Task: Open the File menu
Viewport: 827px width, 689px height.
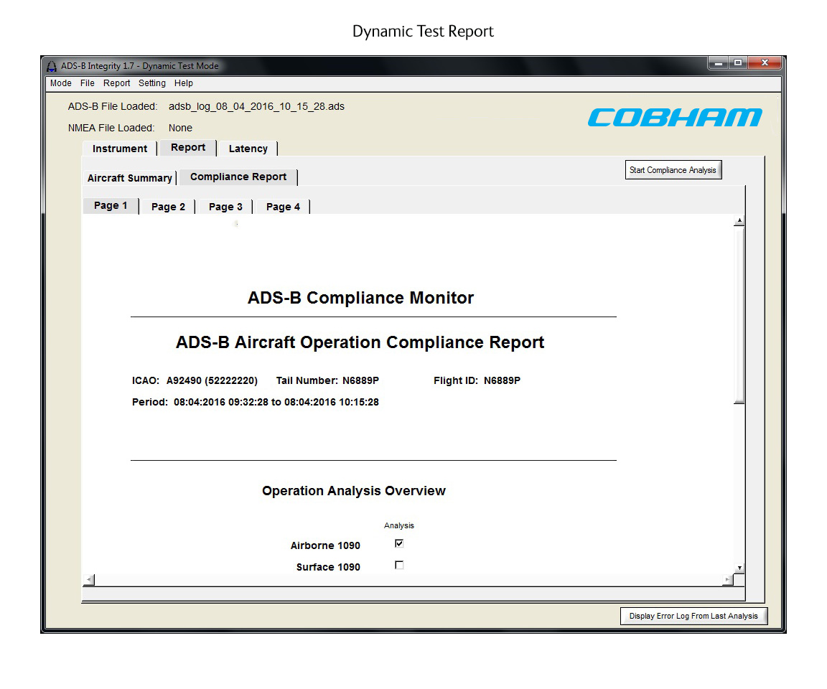Action: coord(87,83)
